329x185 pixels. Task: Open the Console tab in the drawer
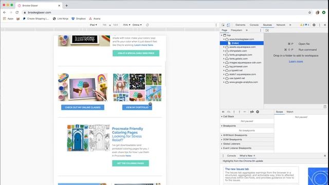click(231, 156)
